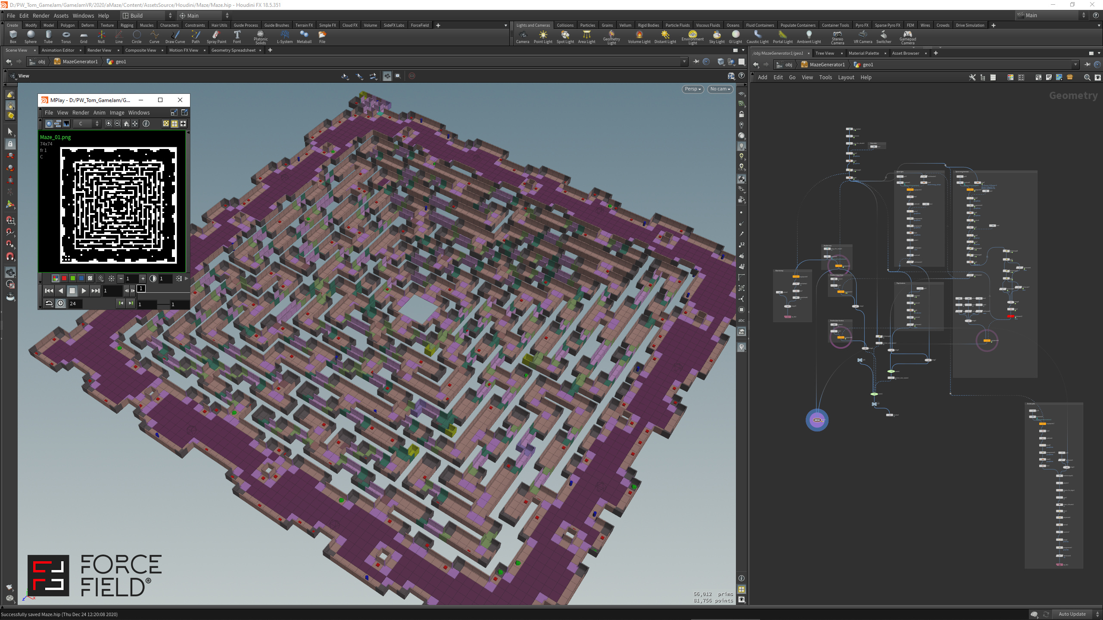Toggle viewport secure selection lock
The image size is (1103, 620).
pos(9,144)
